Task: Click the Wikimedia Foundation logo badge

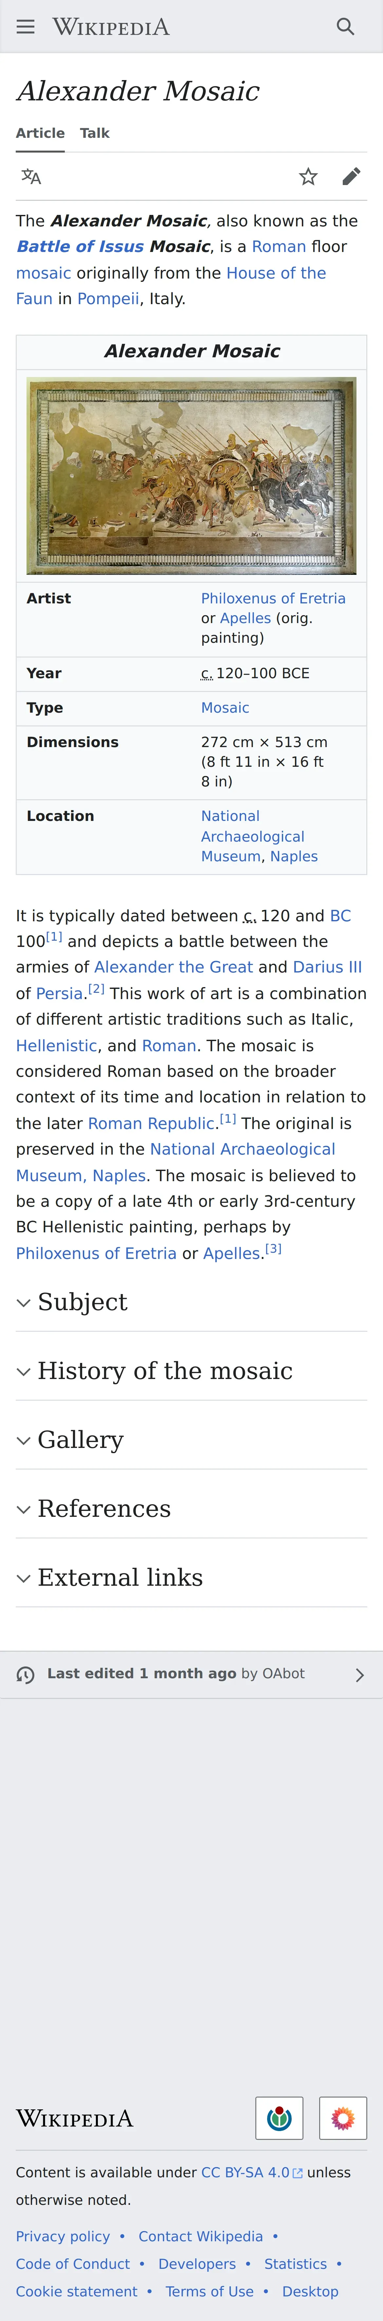Action: click(279, 2117)
